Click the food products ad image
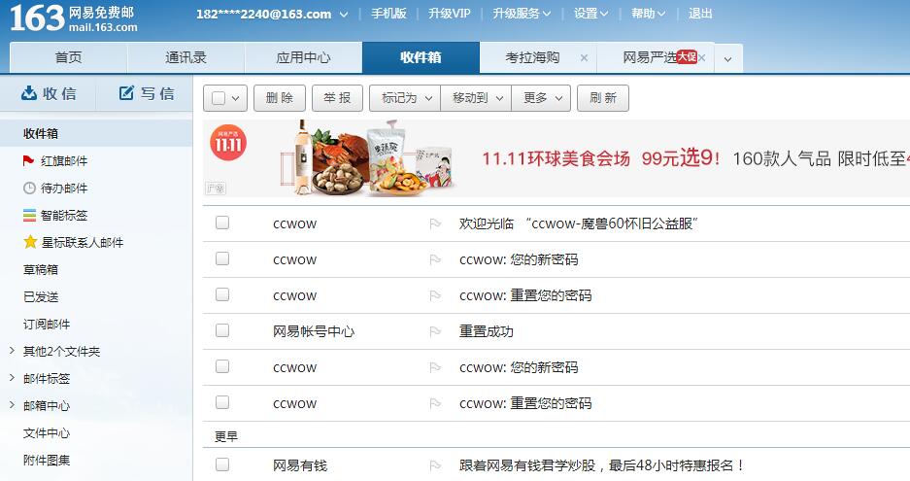Screen dimensions: 910x481 367,156
